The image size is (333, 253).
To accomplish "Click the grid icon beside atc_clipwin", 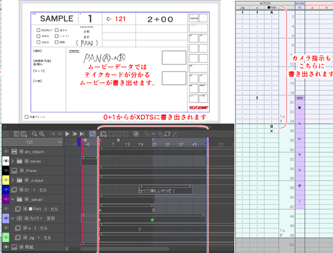I will [21, 152].
